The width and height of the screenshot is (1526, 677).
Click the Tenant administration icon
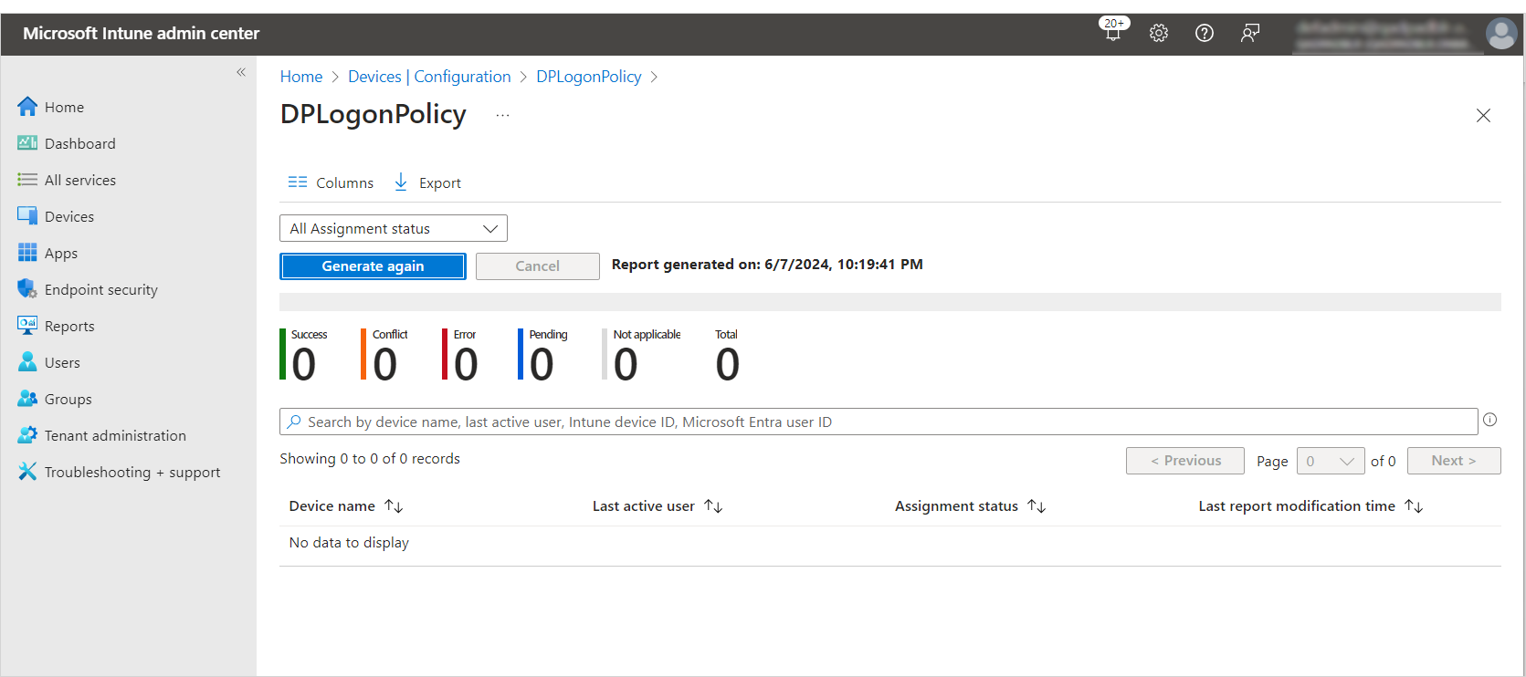[27, 435]
